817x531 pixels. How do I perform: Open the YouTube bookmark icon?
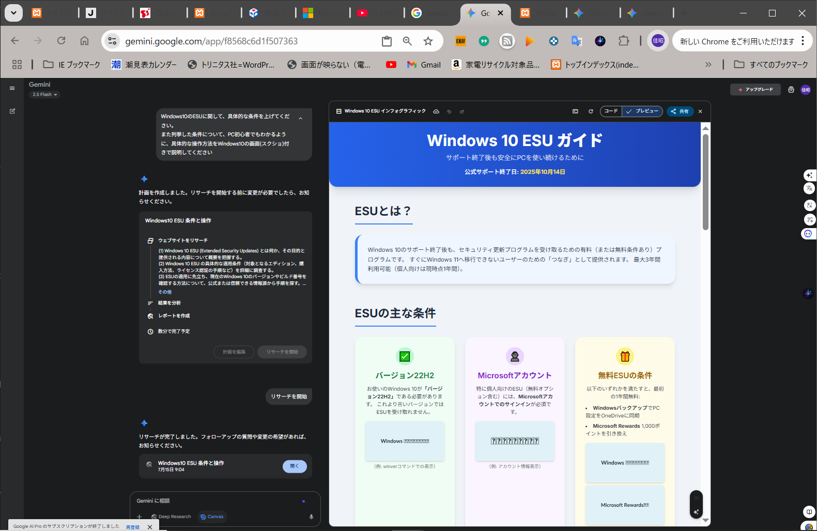pyautogui.click(x=391, y=65)
